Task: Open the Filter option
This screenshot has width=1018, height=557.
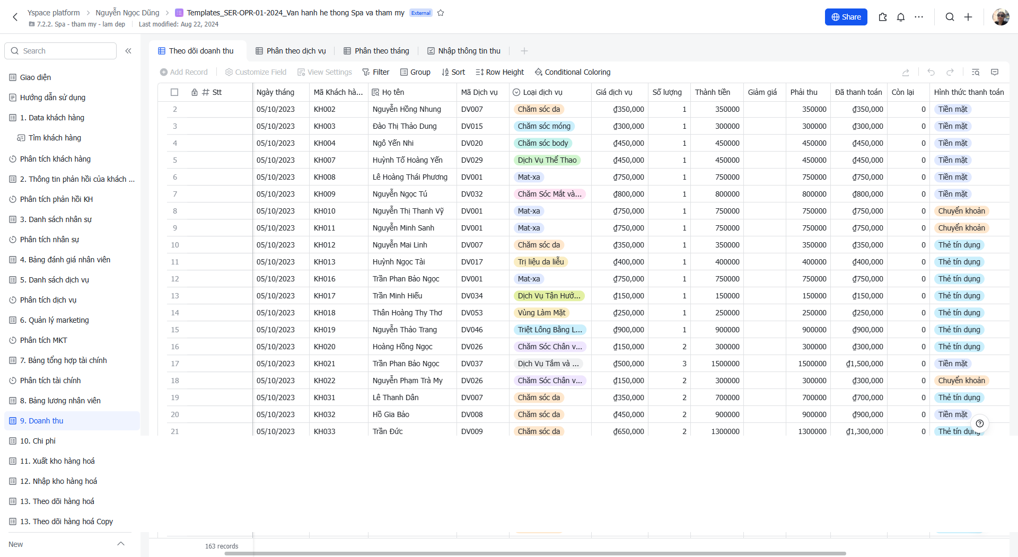Action: (x=376, y=72)
